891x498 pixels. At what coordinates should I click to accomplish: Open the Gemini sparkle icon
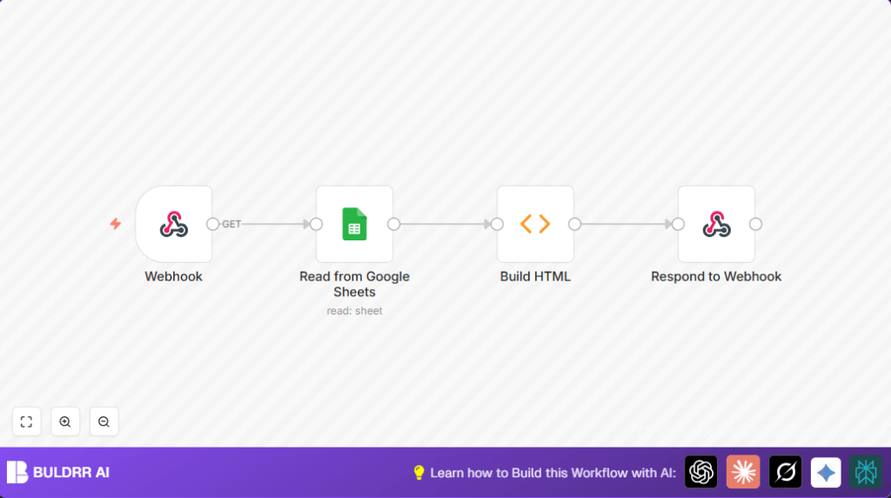pyautogui.click(x=826, y=472)
